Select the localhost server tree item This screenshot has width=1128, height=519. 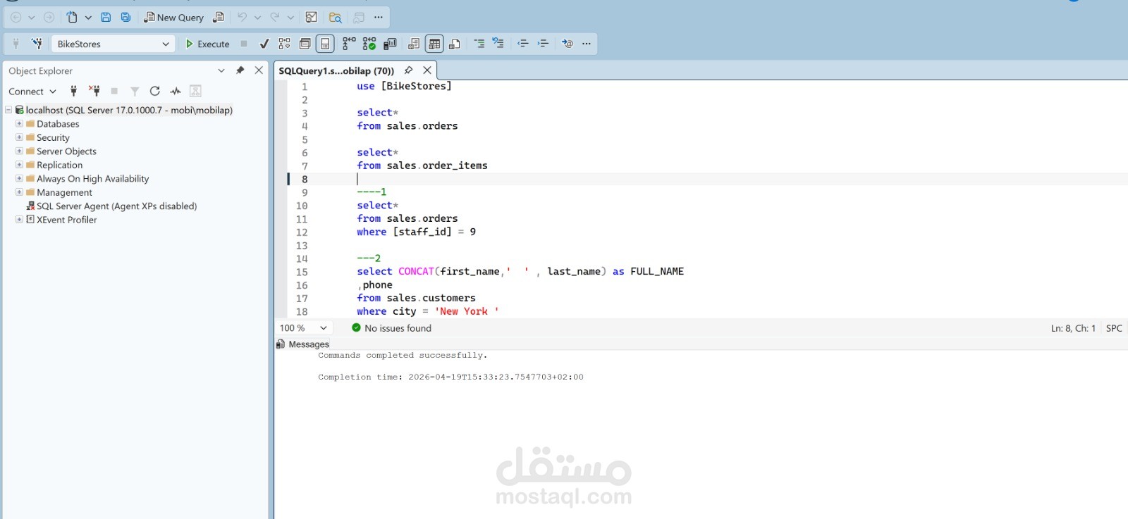(x=124, y=110)
